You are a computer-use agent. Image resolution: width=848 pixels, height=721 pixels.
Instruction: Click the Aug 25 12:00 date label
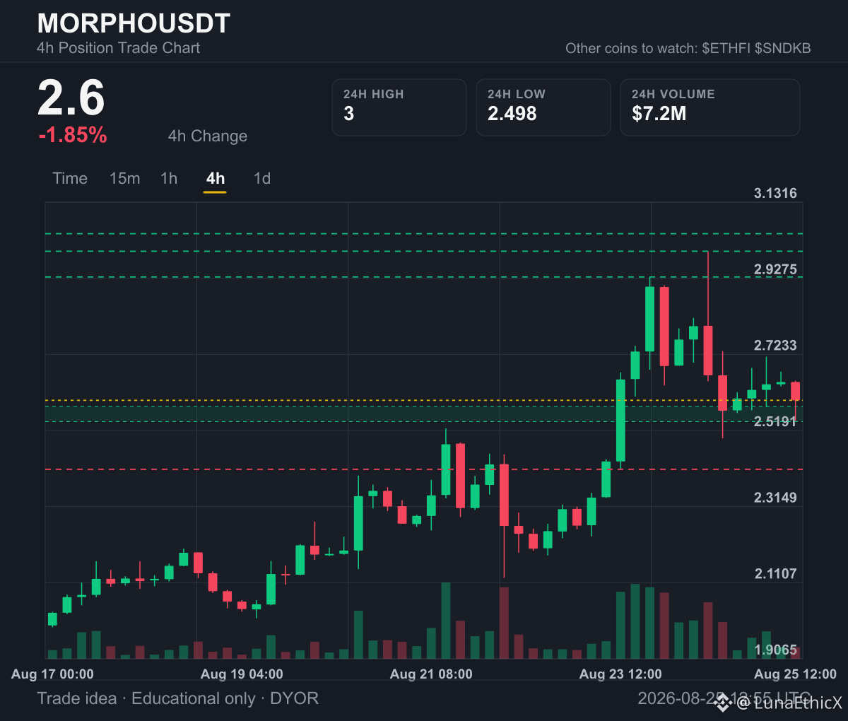pos(795,674)
